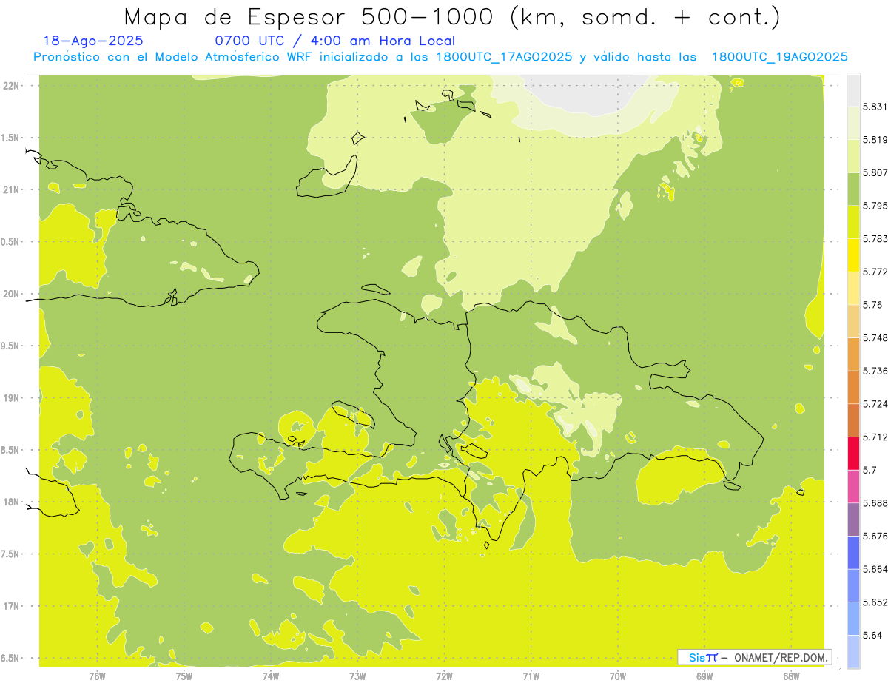The width and height of the screenshot is (888, 686).
Task: Click the 68W longitude label
Action: tap(791, 676)
